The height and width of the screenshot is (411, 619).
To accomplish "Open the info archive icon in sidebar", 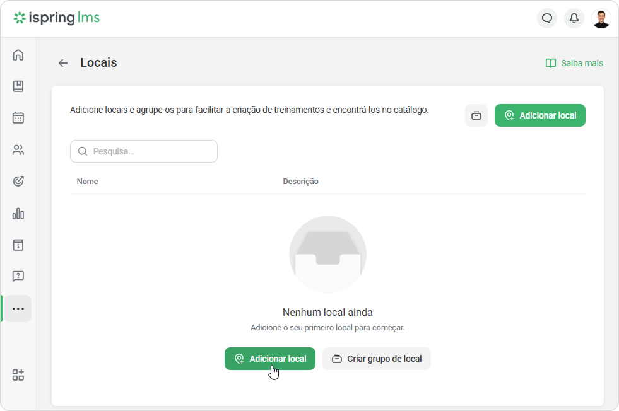I will point(18,245).
